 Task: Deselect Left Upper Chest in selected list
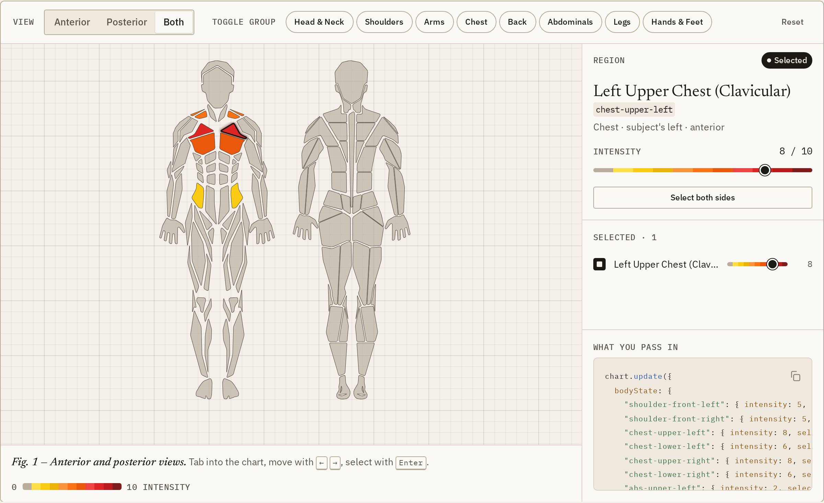click(599, 264)
